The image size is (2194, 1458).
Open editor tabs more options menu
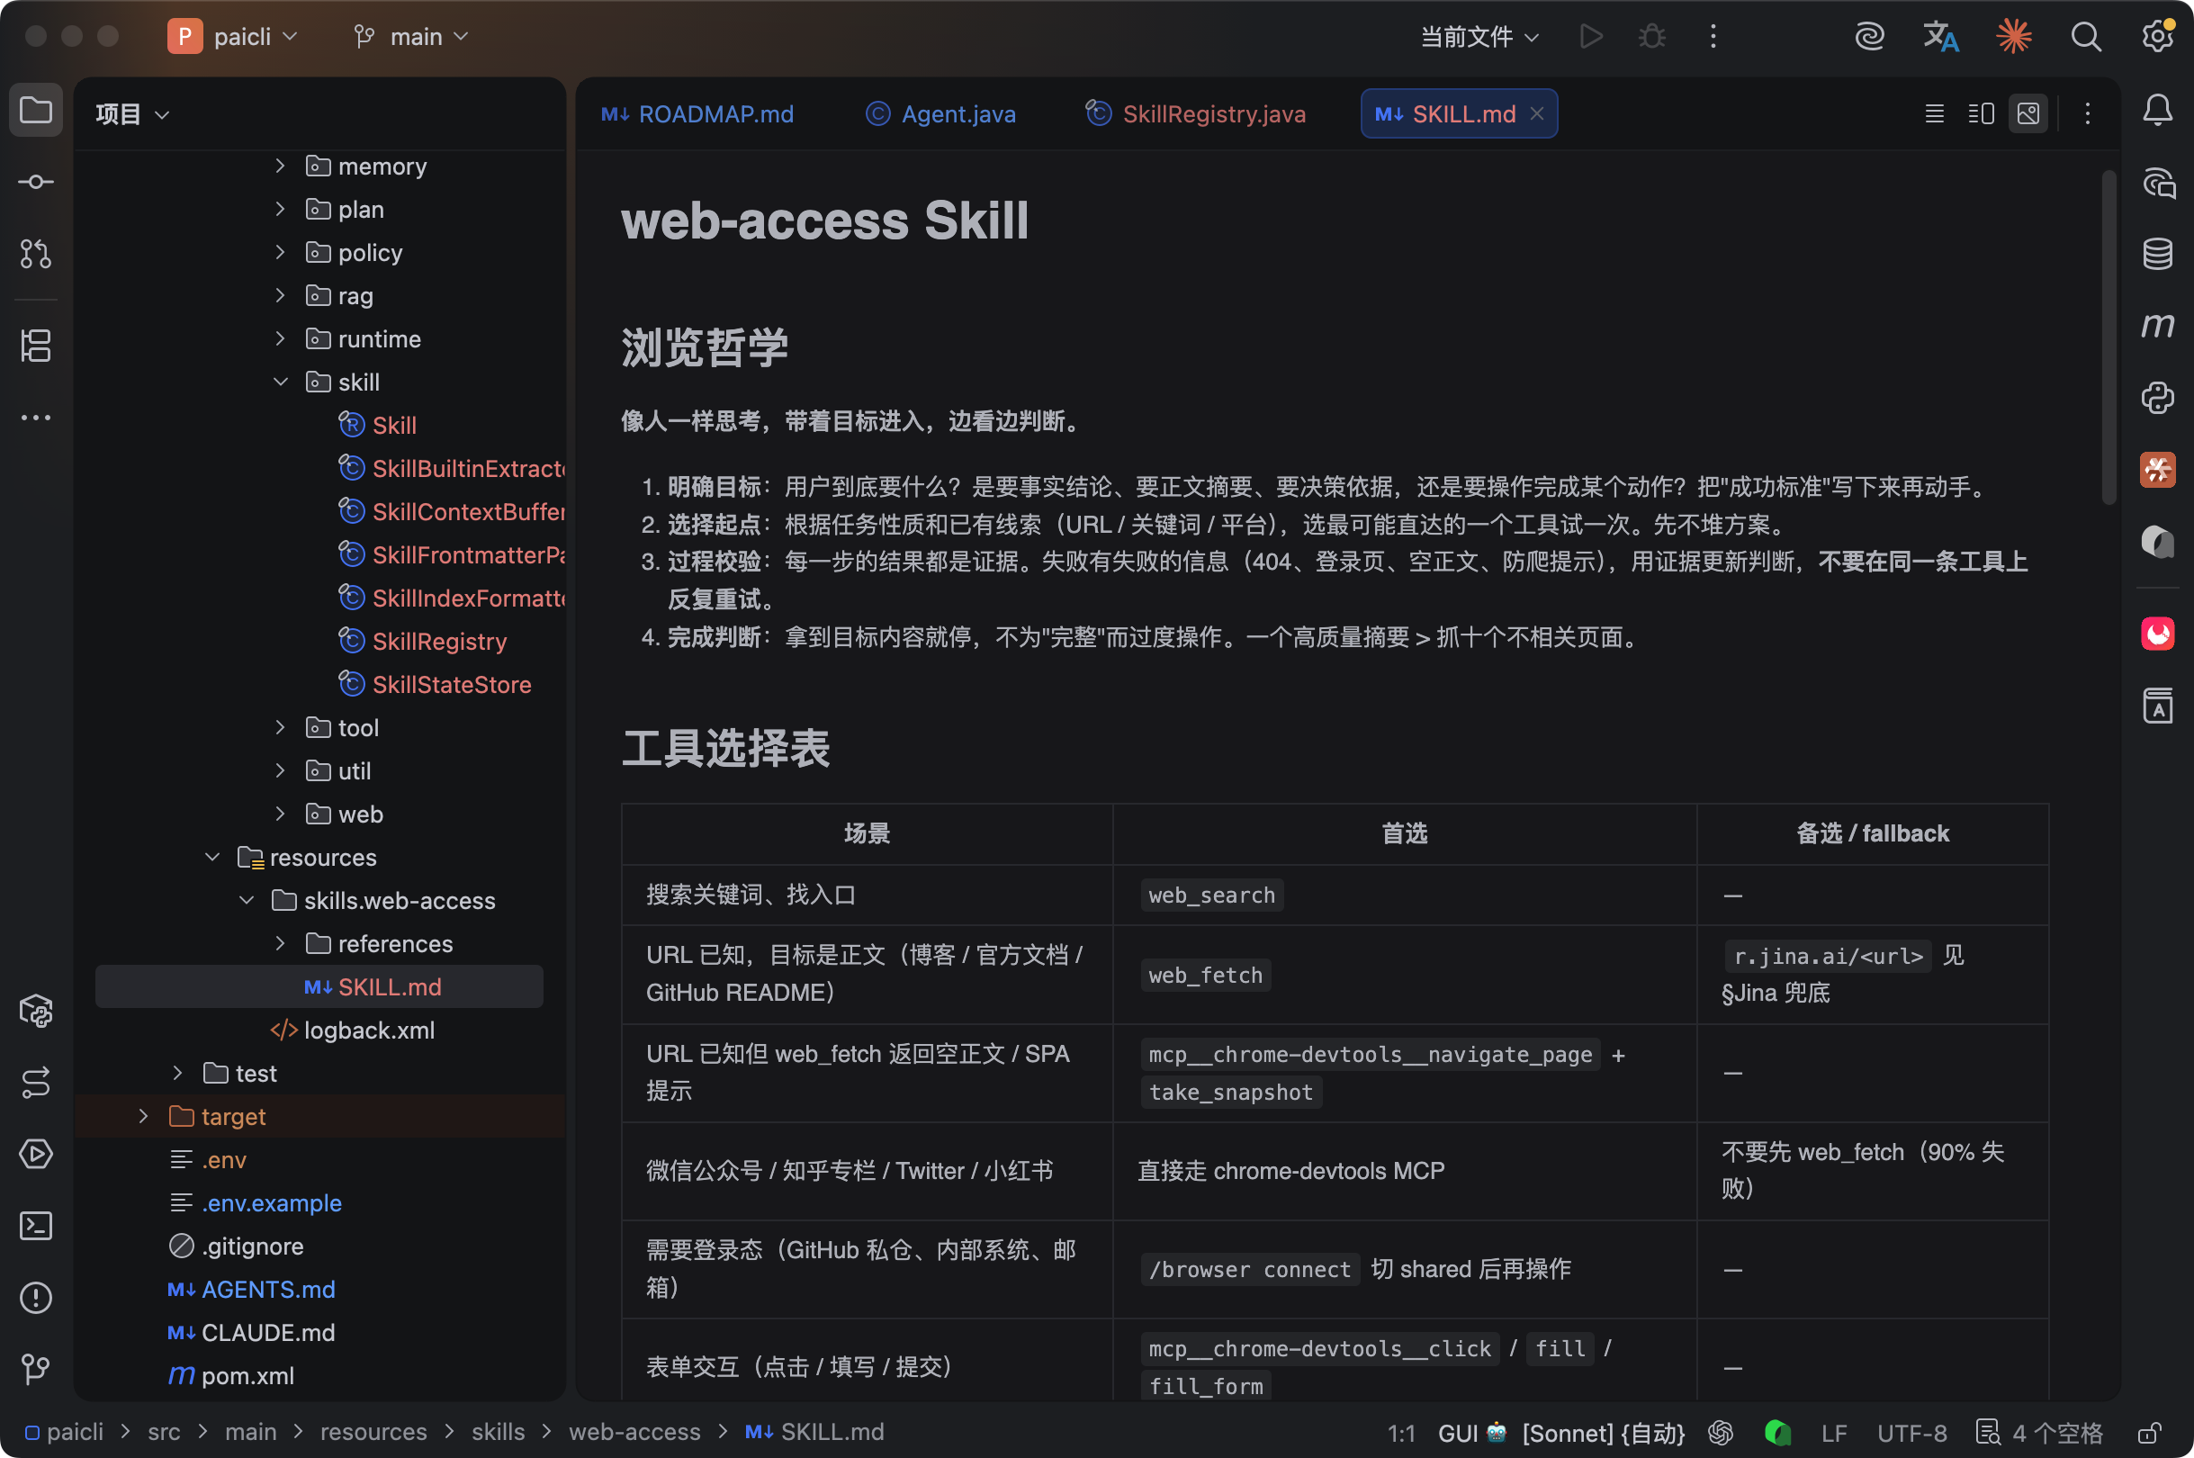2087,113
